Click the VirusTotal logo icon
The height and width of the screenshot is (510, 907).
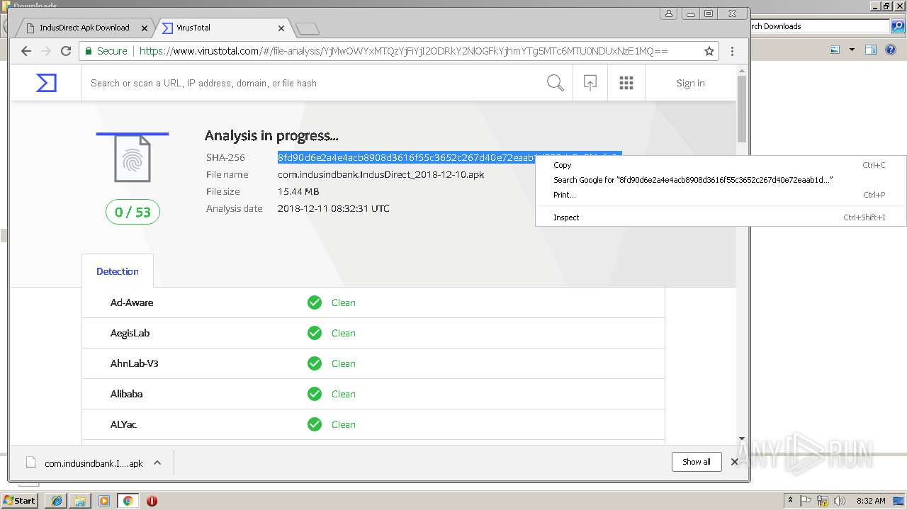46,83
